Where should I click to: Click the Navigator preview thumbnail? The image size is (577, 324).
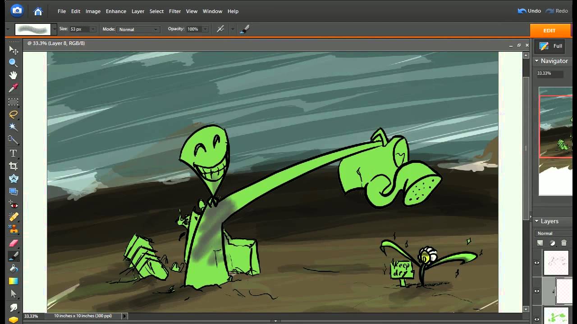pos(556,141)
